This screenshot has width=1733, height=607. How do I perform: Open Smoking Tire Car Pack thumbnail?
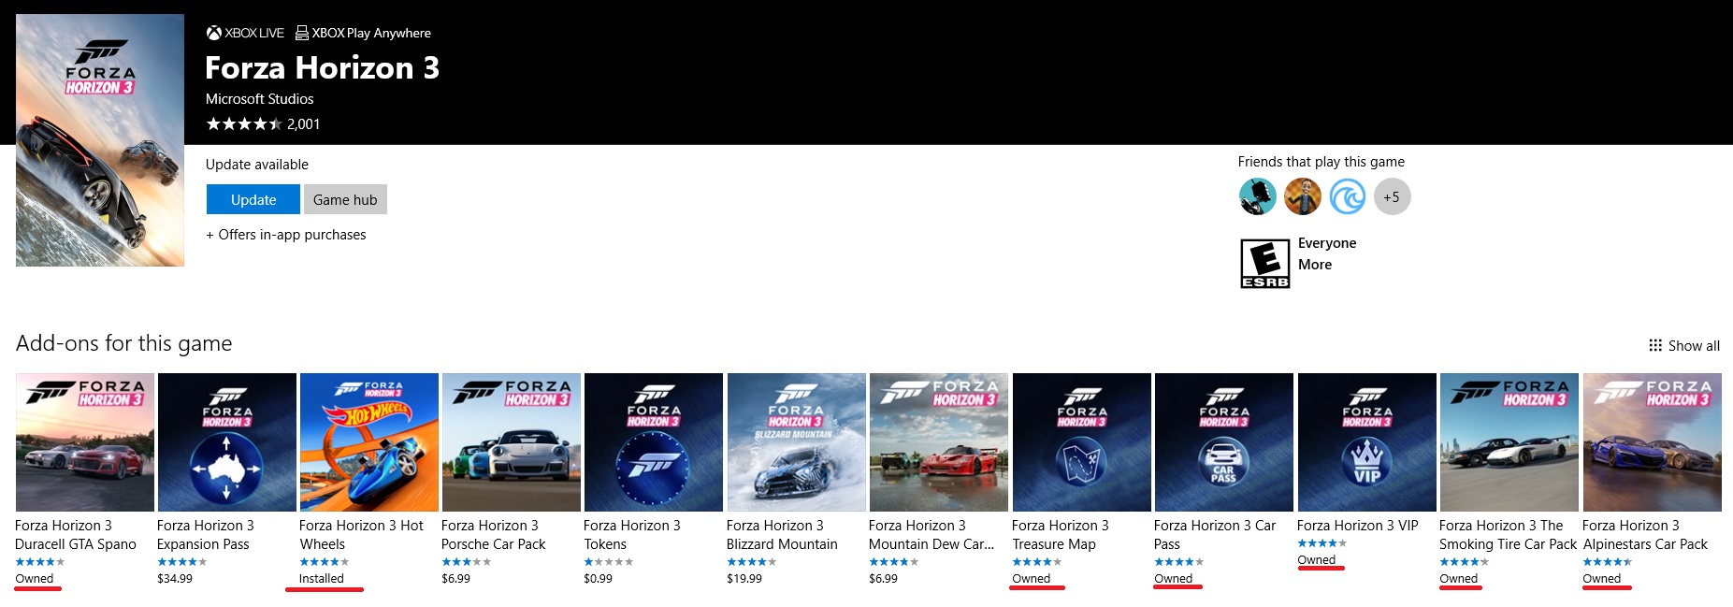pyautogui.click(x=1509, y=442)
